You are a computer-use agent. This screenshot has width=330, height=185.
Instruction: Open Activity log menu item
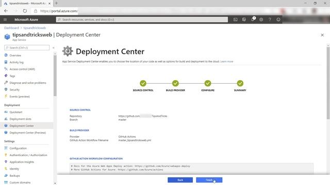tap(16, 62)
